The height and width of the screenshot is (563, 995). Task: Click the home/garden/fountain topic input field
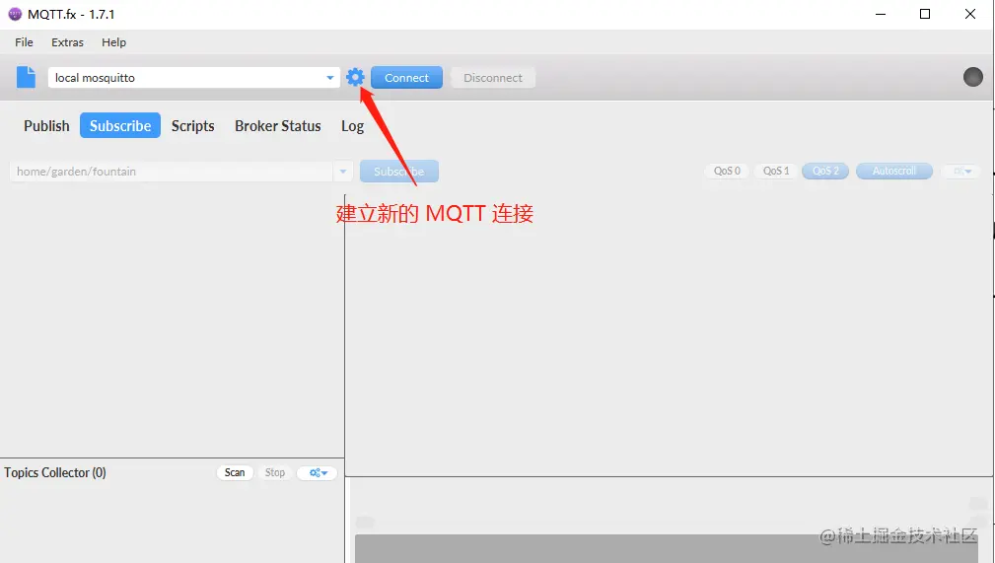(x=172, y=172)
